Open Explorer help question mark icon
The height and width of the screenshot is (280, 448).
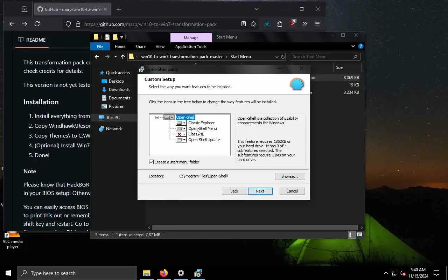[x=361, y=46]
